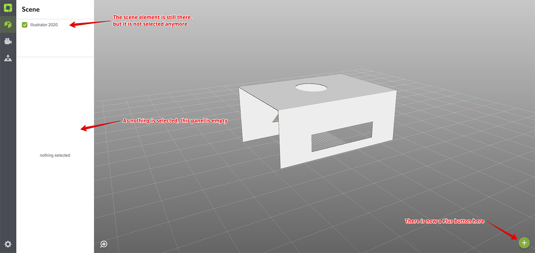Click the empty nothing selected properties panel
This screenshot has width=535, height=253.
pyautogui.click(x=55, y=155)
